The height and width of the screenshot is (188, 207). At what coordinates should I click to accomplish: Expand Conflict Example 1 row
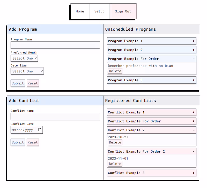152,112
